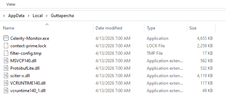Click the MSVCP140.dll gear file icon
Screen dimensions: 226x103
[6, 61]
